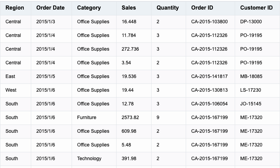Image resolution: width=280 pixels, height=168 pixels.
Task: Click order ID CA-2015-130813
Action: (x=209, y=90)
